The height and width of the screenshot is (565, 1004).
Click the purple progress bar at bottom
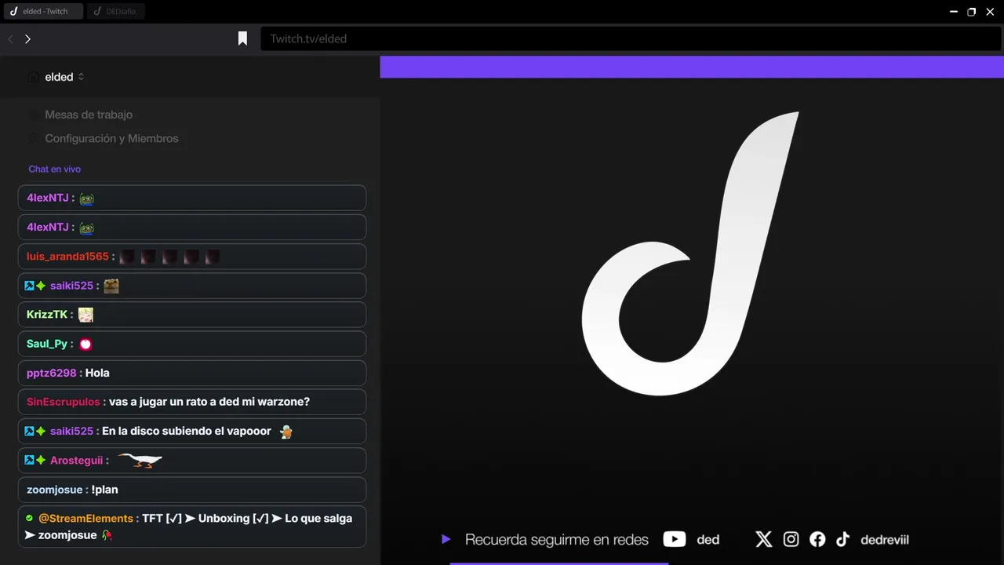(x=559, y=563)
